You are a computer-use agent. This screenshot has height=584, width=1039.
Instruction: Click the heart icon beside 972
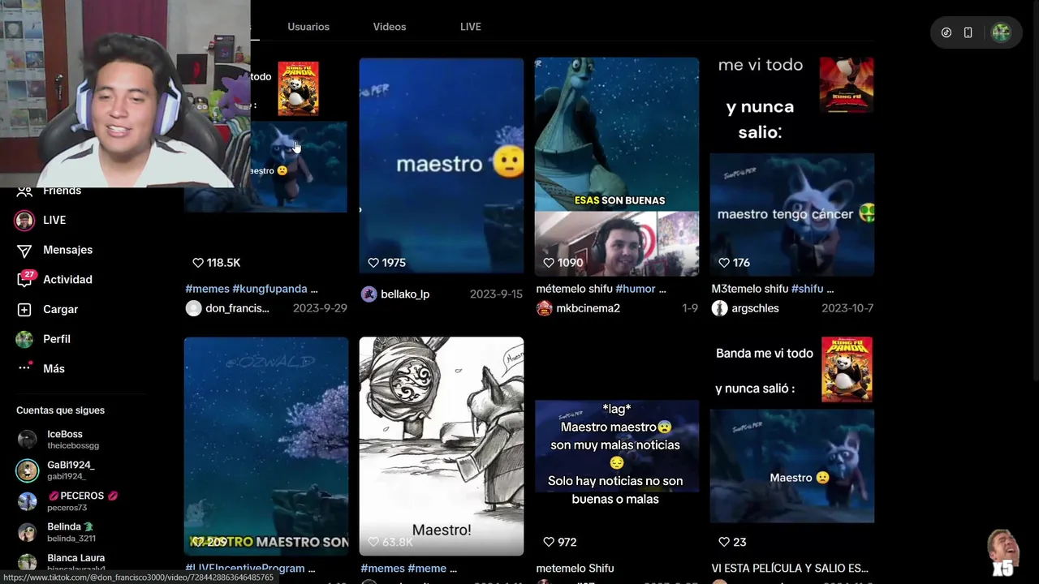548,542
